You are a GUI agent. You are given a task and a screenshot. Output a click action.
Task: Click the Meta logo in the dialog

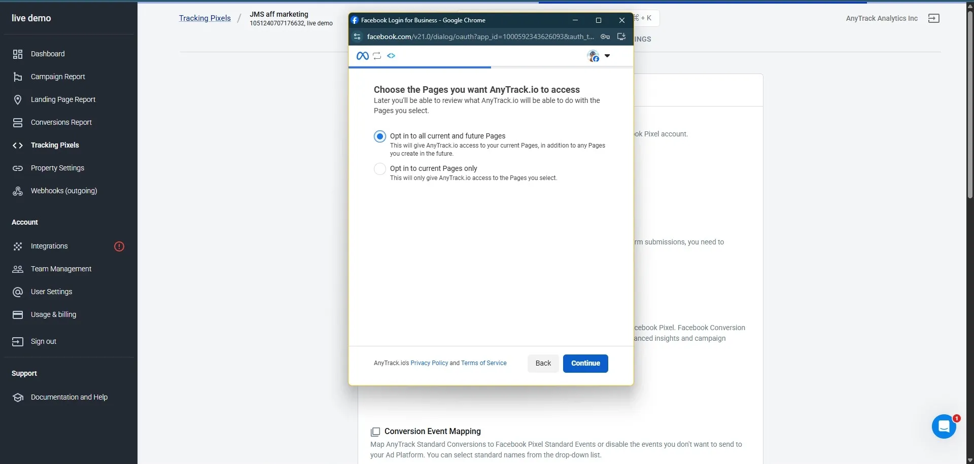(363, 56)
